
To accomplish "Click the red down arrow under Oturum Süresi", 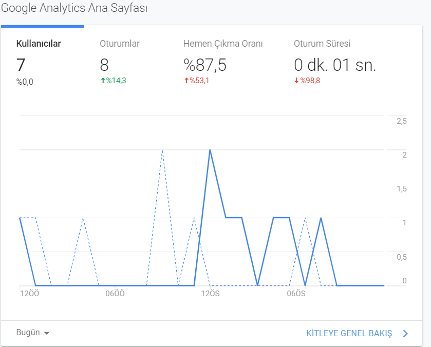I will (x=296, y=81).
